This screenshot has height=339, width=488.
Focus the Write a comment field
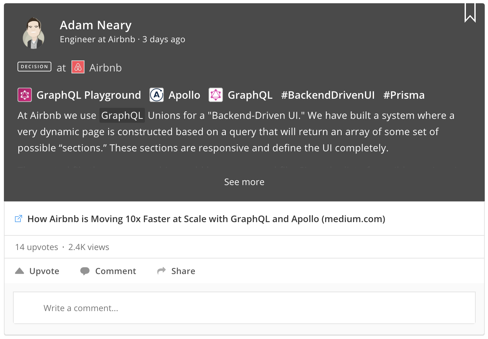point(244,308)
